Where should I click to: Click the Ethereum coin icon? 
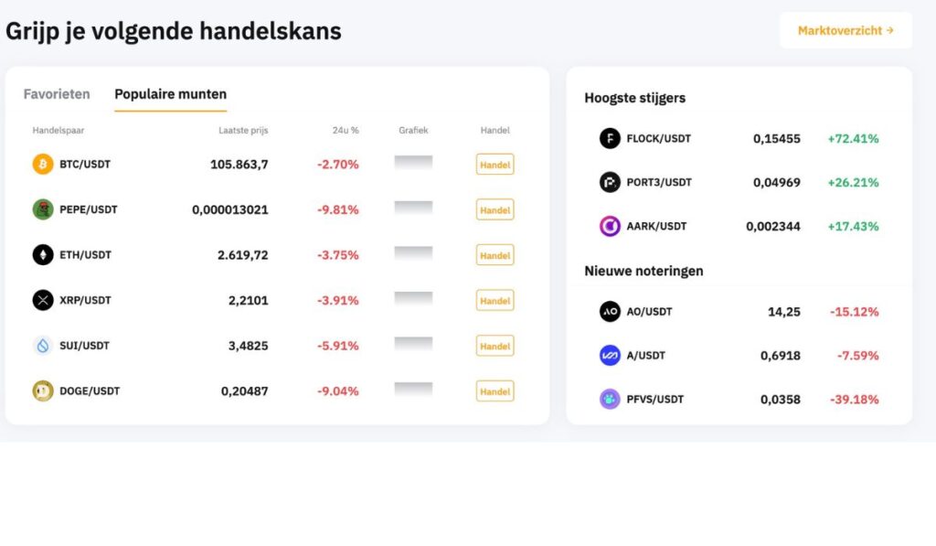tap(43, 255)
